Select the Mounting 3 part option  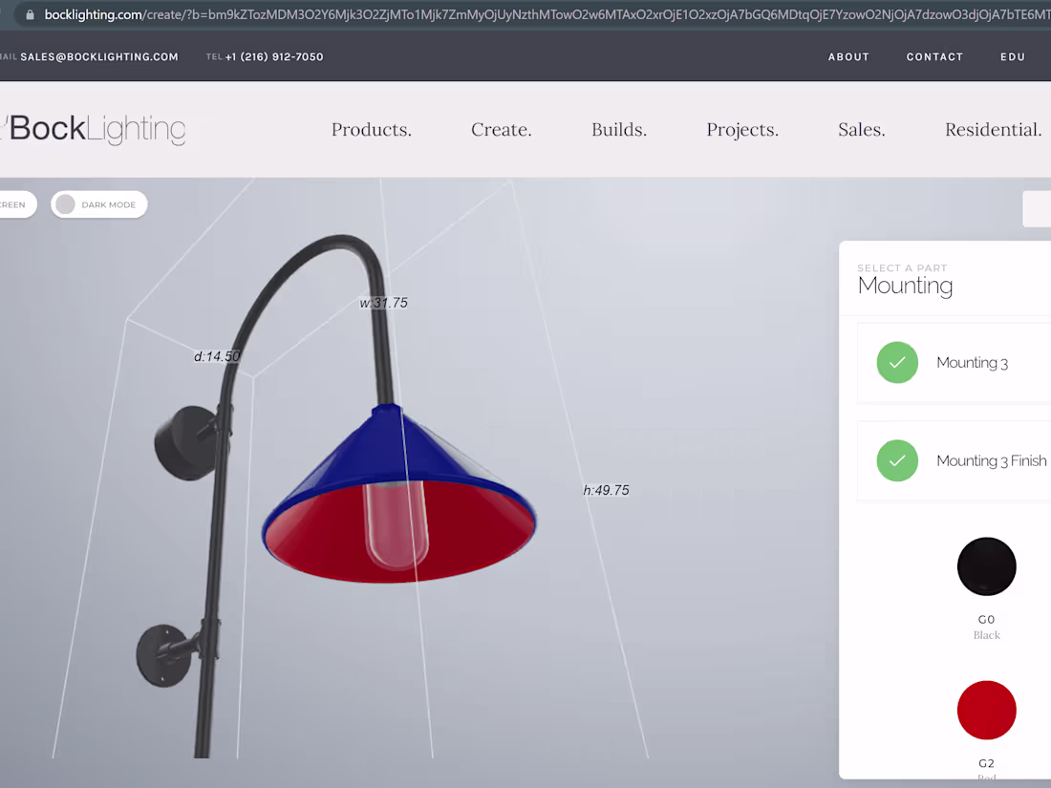[x=972, y=362]
